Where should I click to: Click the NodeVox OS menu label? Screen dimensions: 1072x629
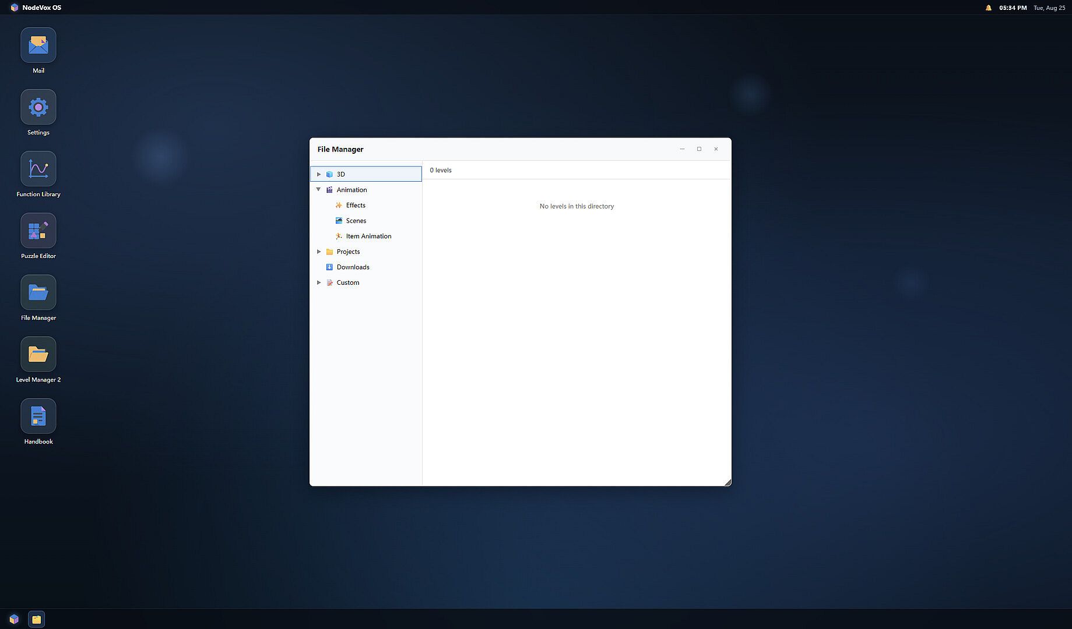tap(41, 8)
